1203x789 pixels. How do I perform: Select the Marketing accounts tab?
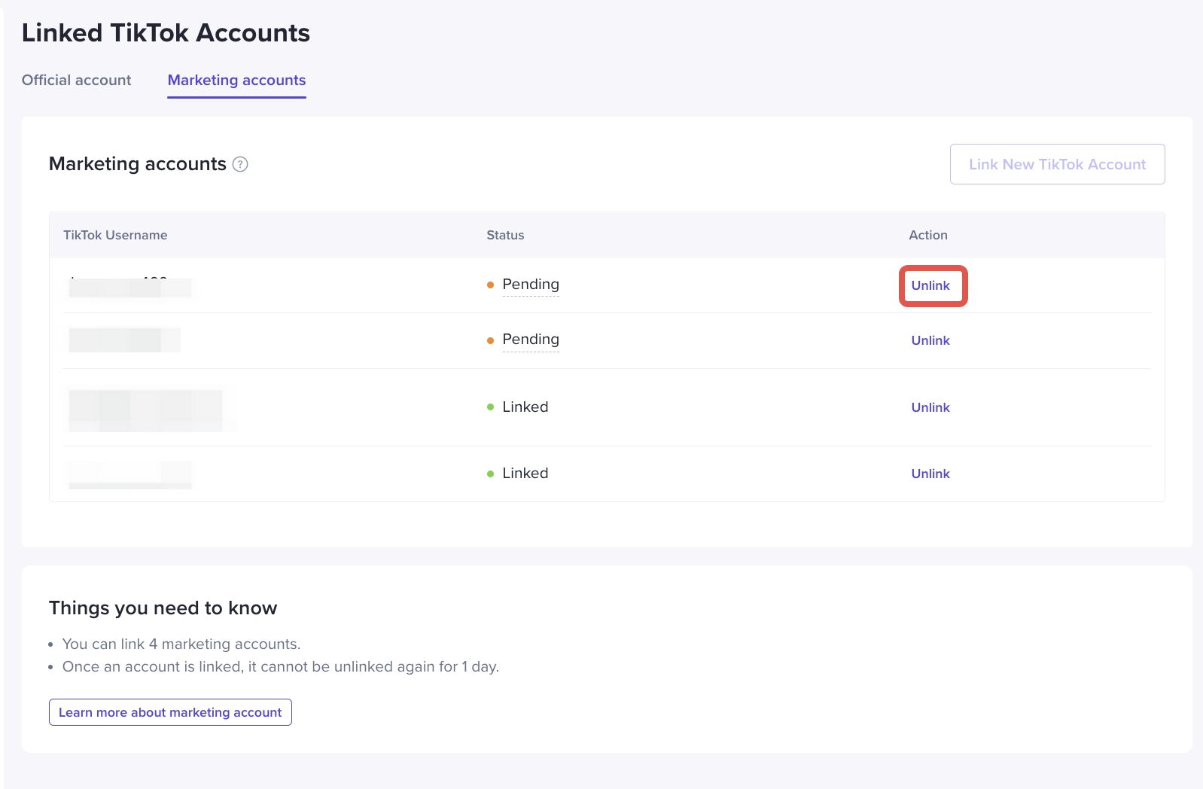(236, 80)
